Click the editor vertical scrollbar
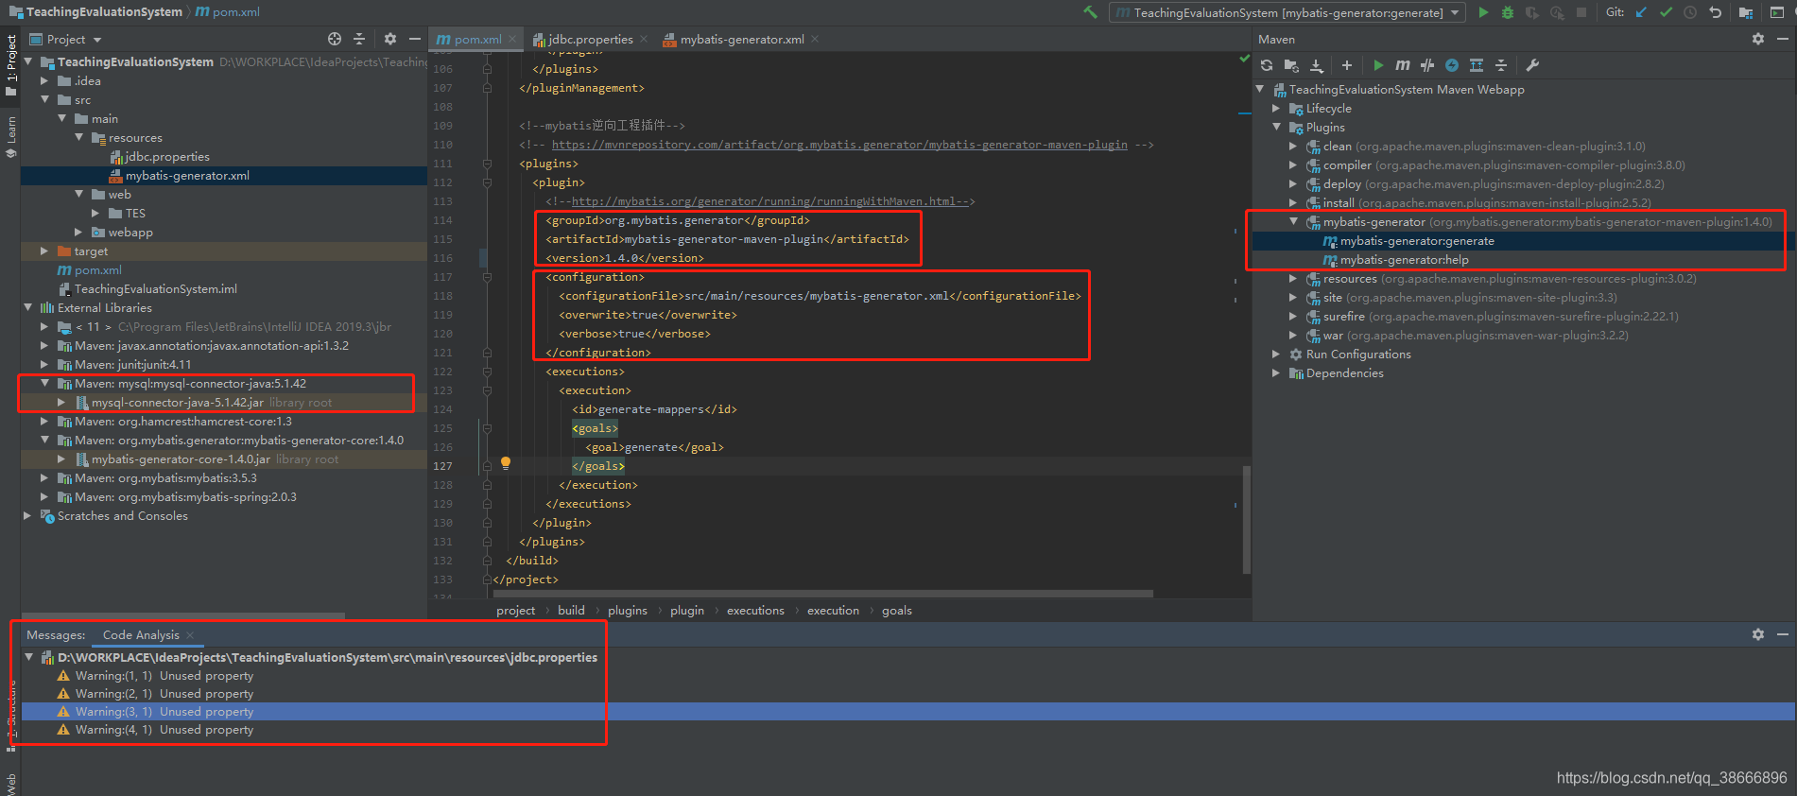Image resolution: width=1797 pixels, height=796 pixels. click(x=1247, y=520)
